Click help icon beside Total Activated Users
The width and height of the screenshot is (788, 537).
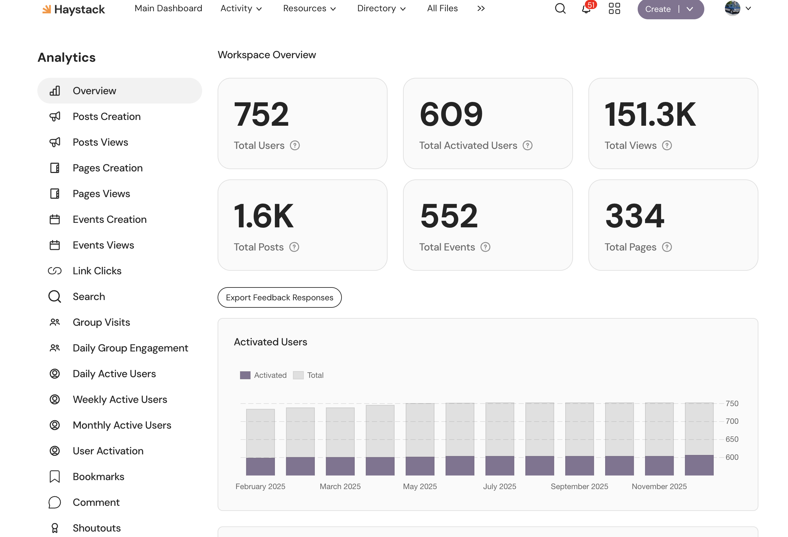(x=527, y=145)
